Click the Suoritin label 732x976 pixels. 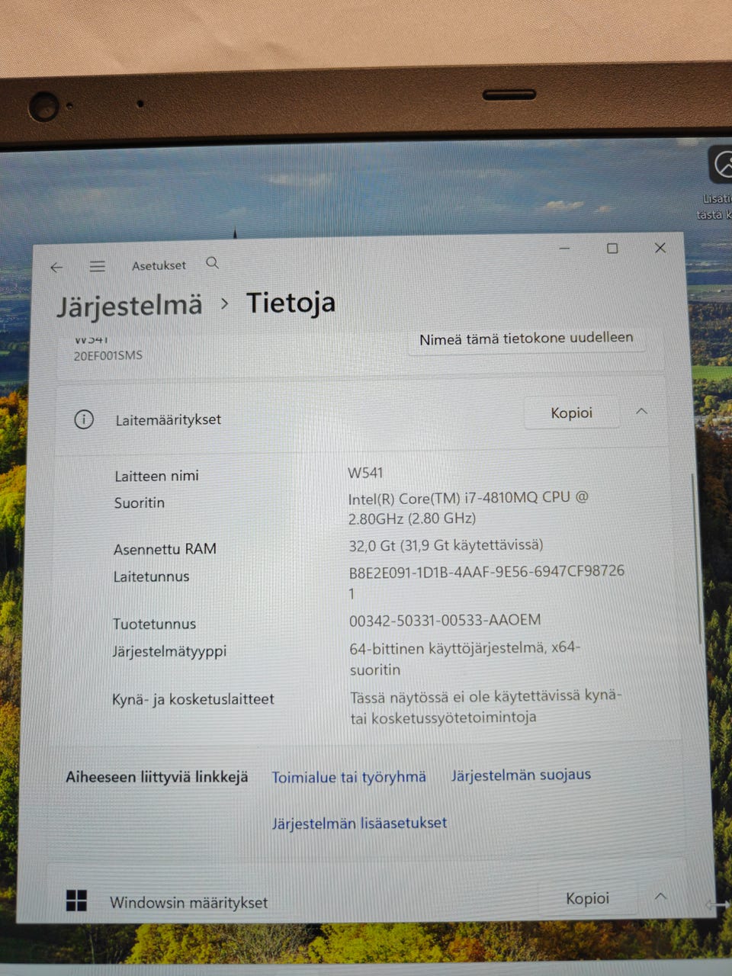(139, 502)
